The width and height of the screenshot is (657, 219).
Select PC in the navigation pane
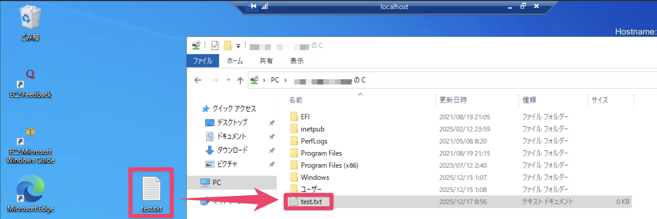(216, 183)
